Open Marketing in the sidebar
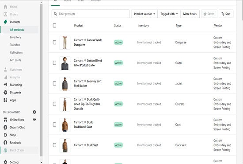Viewport: 243px width, 164px height. click(16, 85)
